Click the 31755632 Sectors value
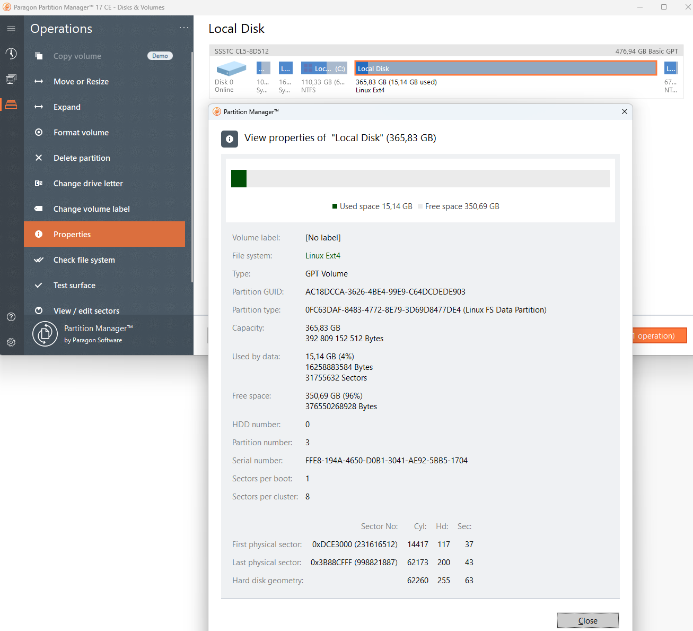The height and width of the screenshot is (631, 693). coord(336,378)
